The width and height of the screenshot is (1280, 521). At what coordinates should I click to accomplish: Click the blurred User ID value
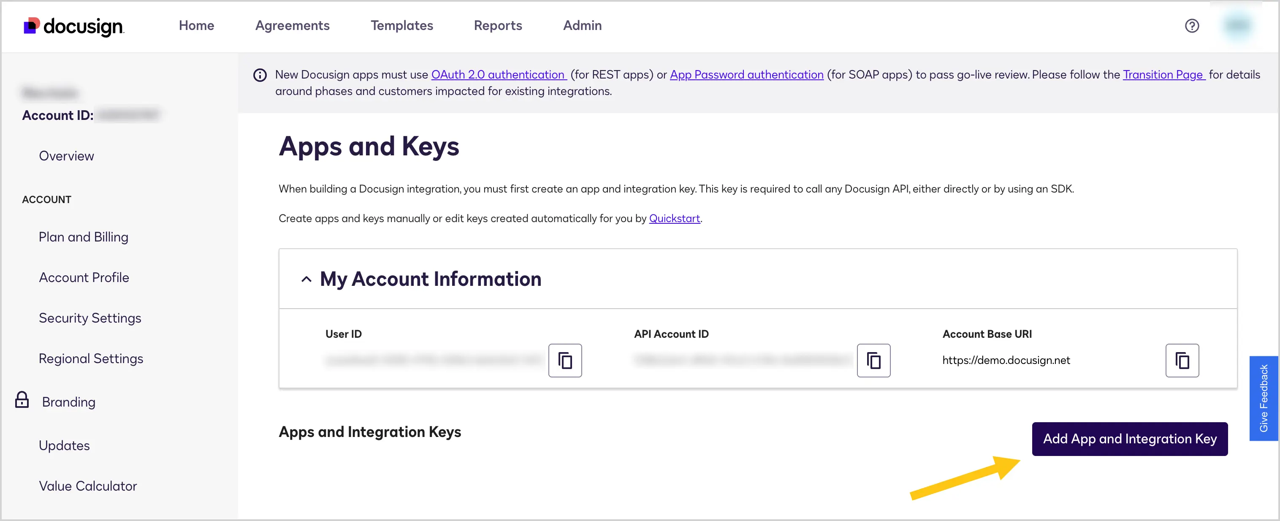pyautogui.click(x=433, y=360)
